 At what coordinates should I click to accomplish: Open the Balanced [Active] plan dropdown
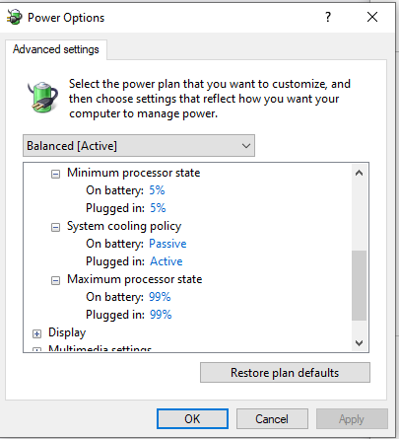[139, 145]
